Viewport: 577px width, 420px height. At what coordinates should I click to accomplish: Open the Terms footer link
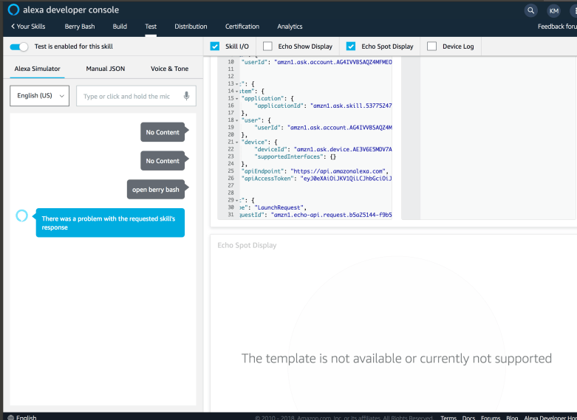click(448, 418)
